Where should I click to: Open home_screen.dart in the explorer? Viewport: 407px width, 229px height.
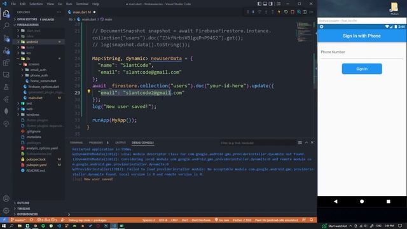tap(43, 81)
